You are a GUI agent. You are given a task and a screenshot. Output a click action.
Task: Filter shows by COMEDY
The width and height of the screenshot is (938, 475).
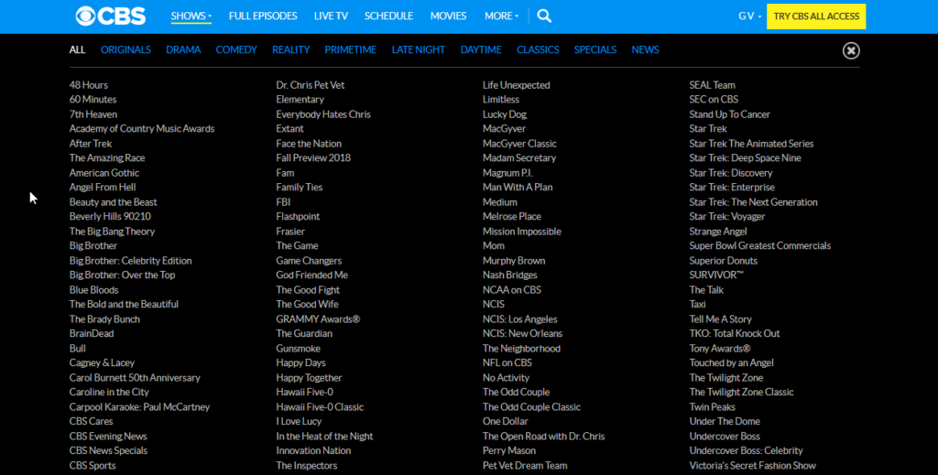(x=236, y=49)
